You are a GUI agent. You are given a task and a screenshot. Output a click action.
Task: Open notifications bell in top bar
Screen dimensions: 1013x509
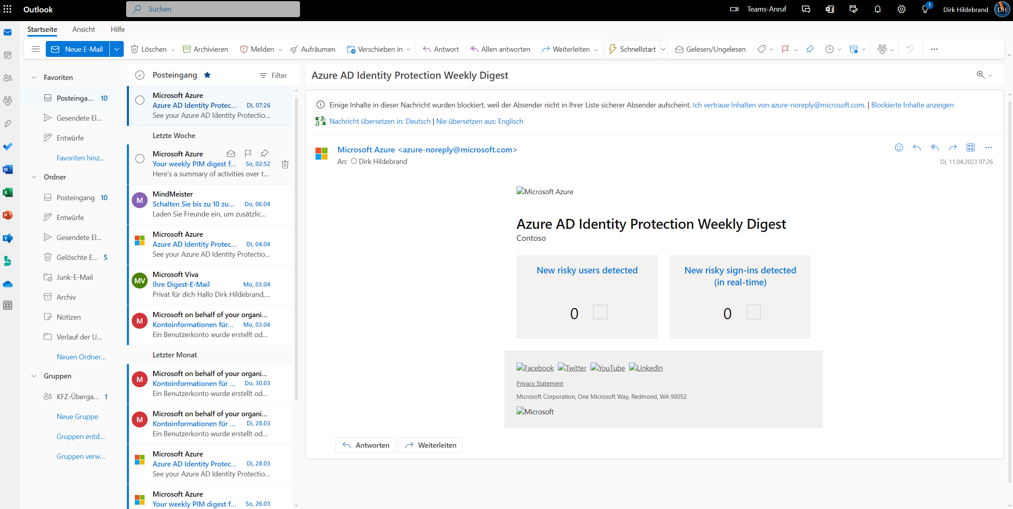coord(877,10)
